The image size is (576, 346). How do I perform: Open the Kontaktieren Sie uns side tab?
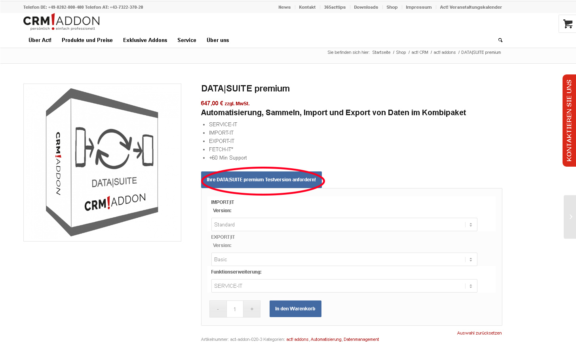coord(569,120)
